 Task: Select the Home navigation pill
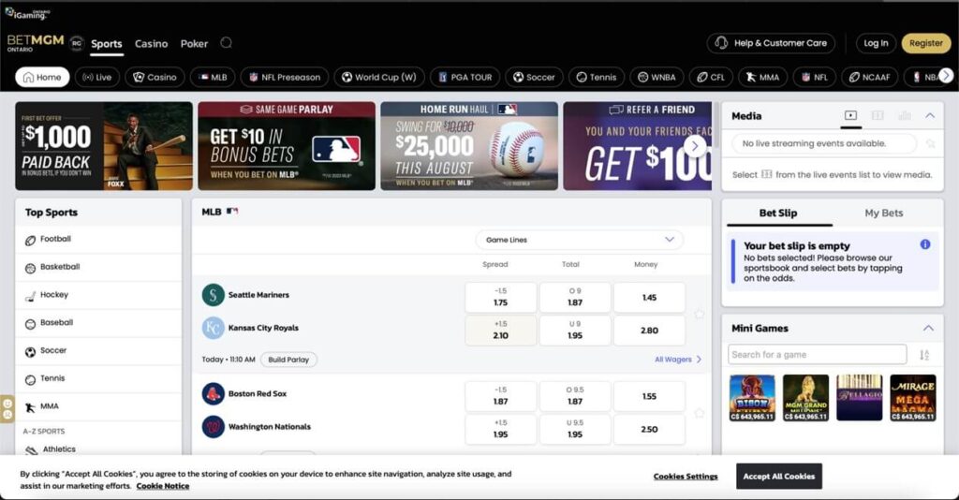coord(42,77)
